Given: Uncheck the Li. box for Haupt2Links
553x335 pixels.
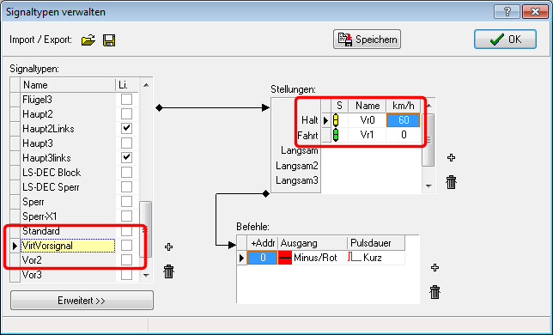Looking at the screenshot, I should [126, 128].
